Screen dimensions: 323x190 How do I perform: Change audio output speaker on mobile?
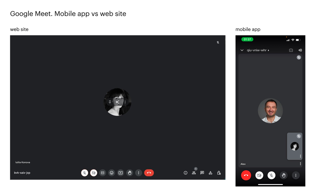pyautogui.click(x=300, y=50)
